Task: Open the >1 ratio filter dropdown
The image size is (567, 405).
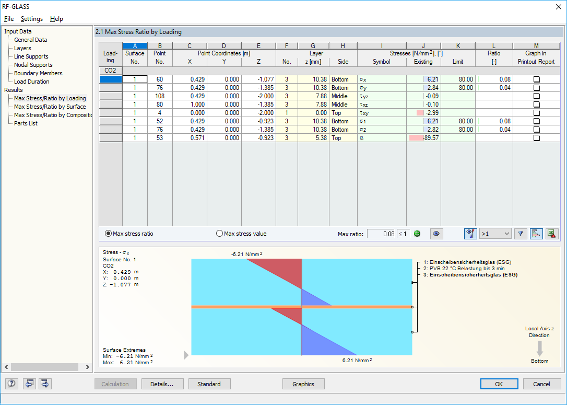Action: (x=495, y=234)
